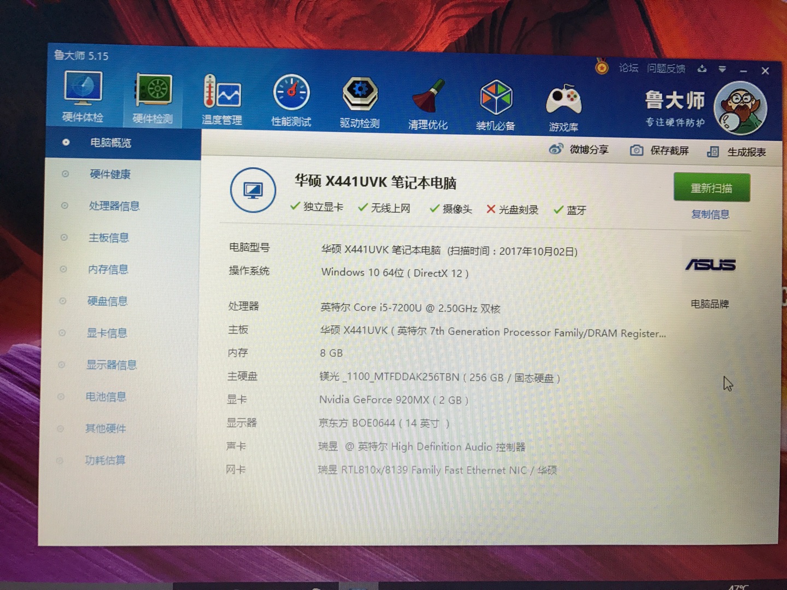
Task: Open 装机必备 essential software
Action: coord(496,105)
